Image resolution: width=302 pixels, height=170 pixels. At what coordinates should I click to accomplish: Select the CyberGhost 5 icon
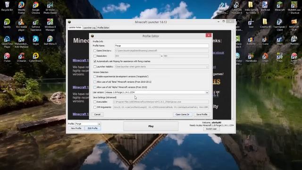coord(36,57)
